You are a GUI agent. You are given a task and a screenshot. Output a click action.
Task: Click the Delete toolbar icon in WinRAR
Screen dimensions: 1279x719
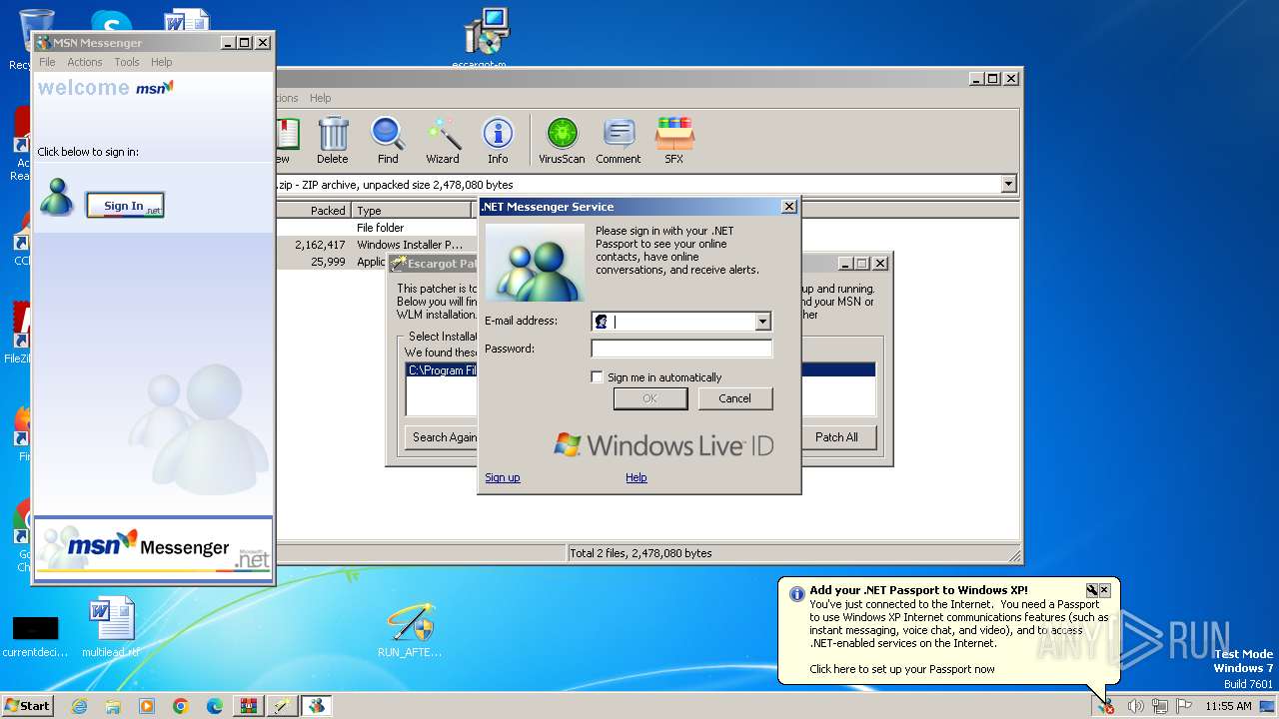pyautogui.click(x=333, y=140)
